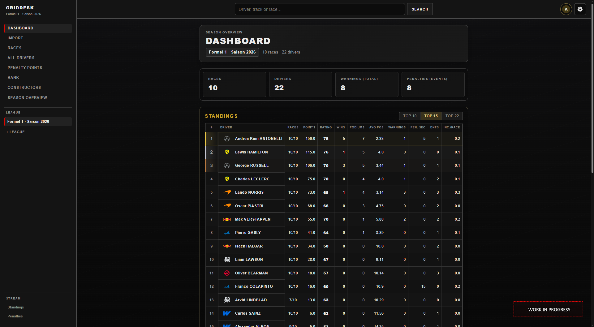Open the Races section
594x327 pixels.
38,48
